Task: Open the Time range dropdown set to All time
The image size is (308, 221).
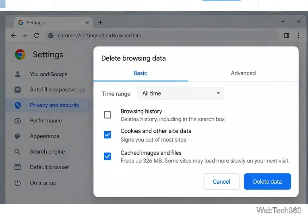Action: [x=181, y=93]
